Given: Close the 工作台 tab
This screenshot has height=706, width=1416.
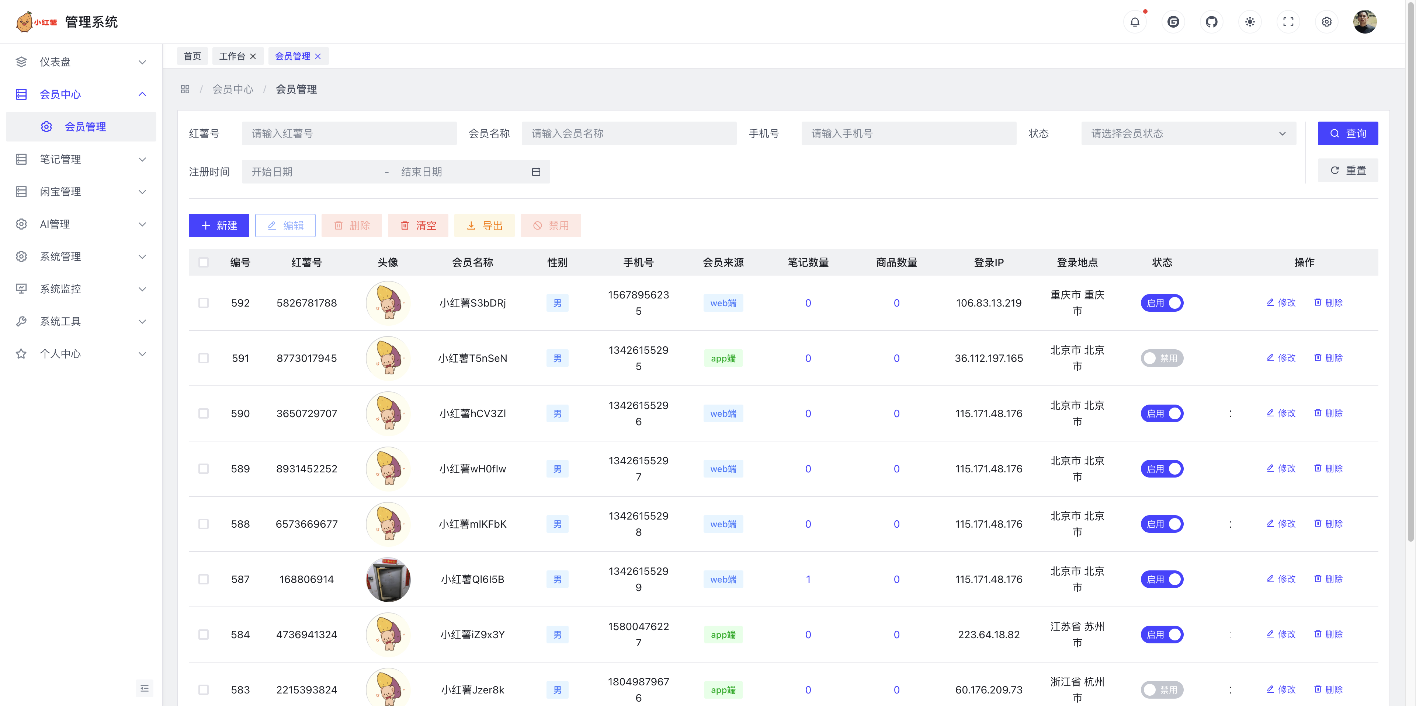Looking at the screenshot, I should (253, 56).
